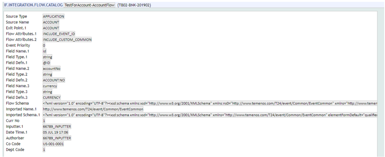Image resolution: width=385 pixels, height=157 pixels.
Task: Click the Imported Name.1 URL value
Action: click(x=90, y=109)
